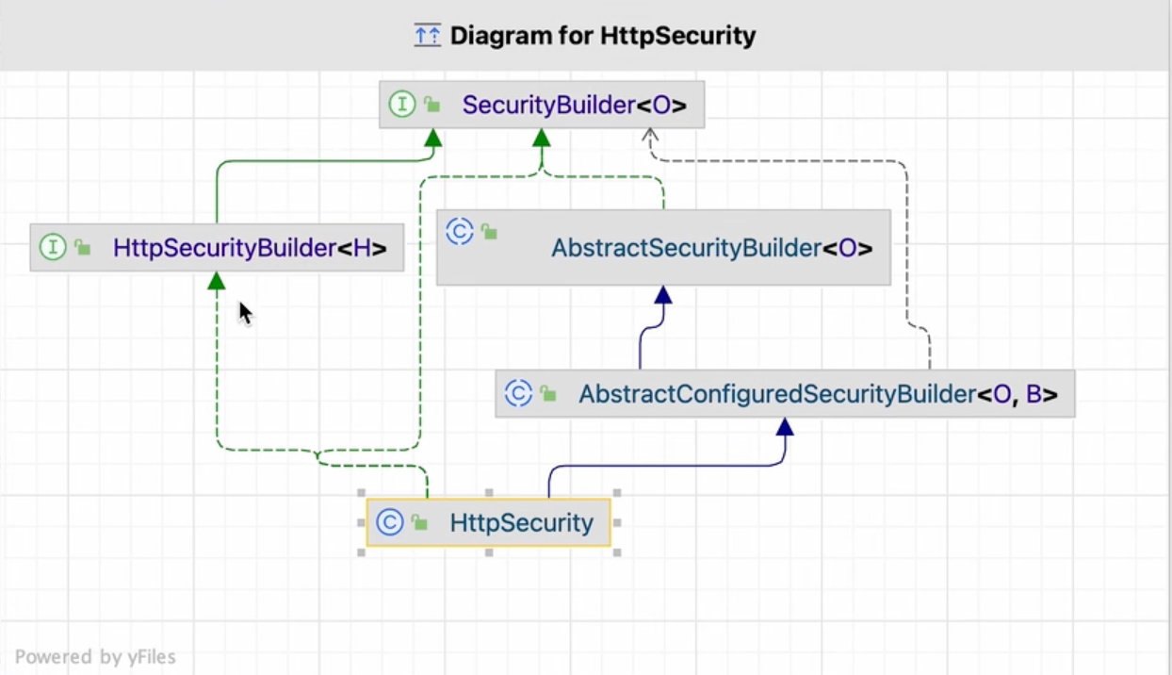1172x675 pixels.
Task: Select the AbstractConfiguredSecurityBuilder<O, B> node label
Action: tap(818, 394)
